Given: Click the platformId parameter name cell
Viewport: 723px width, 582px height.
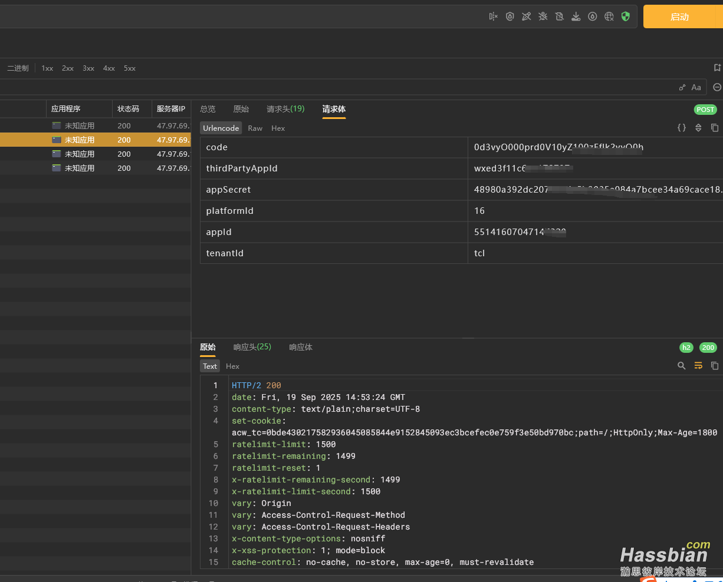Looking at the screenshot, I should (334, 211).
